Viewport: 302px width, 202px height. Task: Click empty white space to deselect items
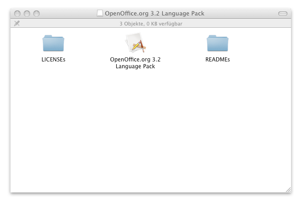(x=151, y=136)
